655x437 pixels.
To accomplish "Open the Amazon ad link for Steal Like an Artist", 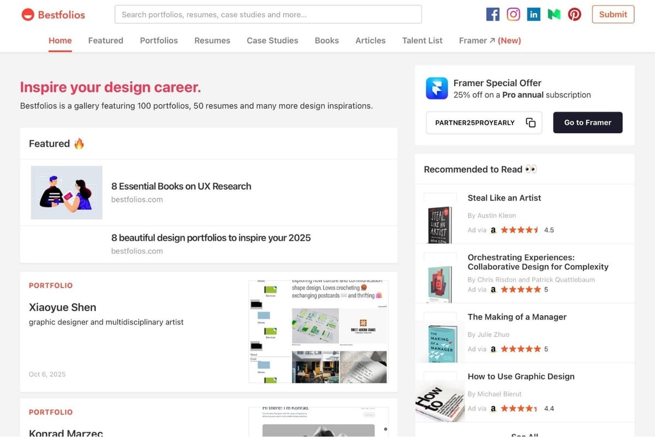I will [x=493, y=230].
